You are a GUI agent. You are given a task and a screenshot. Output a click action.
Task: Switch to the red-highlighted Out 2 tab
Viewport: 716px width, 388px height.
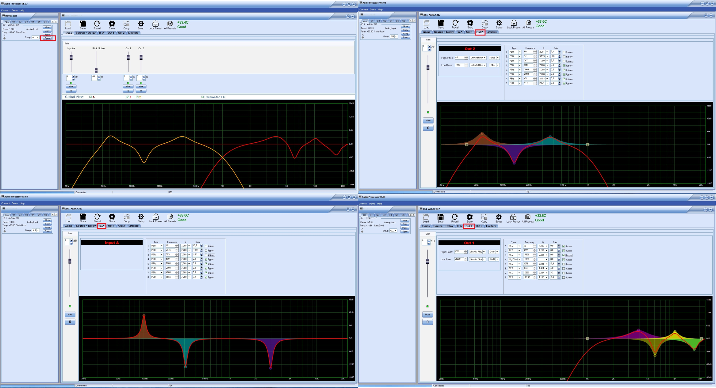(480, 32)
